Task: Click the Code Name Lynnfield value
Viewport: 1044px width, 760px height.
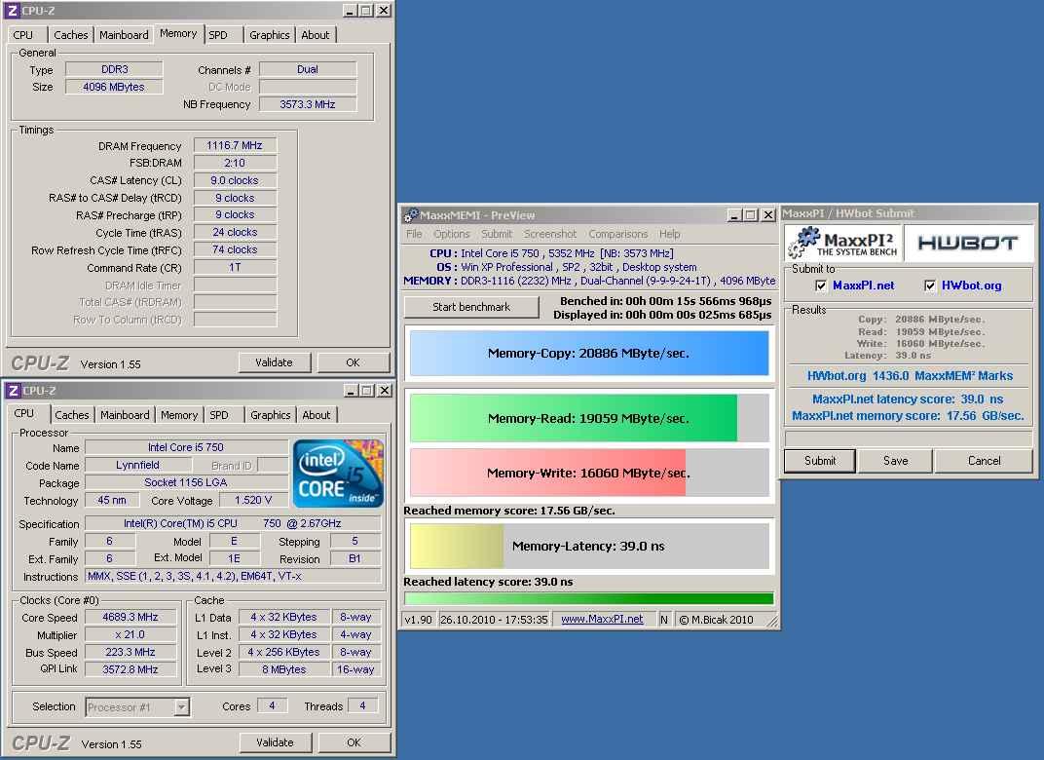Action: (x=138, y=465)
